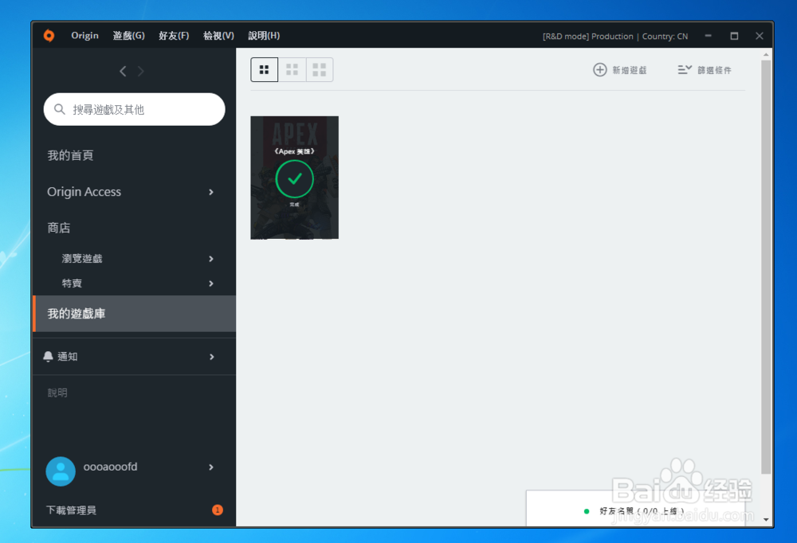Viewport: 797px width, 543px height.
Task: Open the 好友(F) menu
Action: click(174, 36)
